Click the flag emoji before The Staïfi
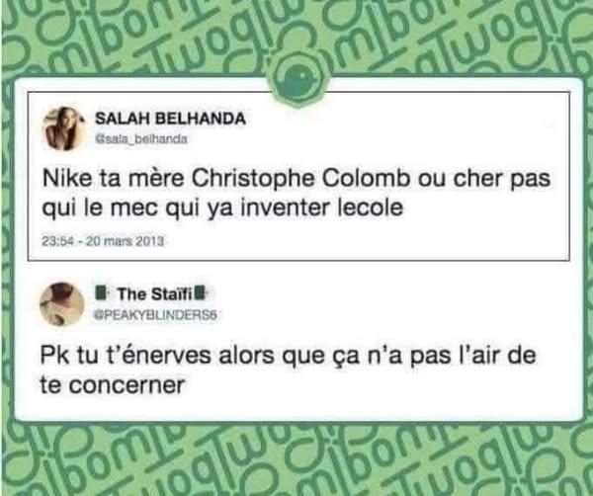Image resolution: width=593 pixels, height=496 pixels. pos(102,293)
